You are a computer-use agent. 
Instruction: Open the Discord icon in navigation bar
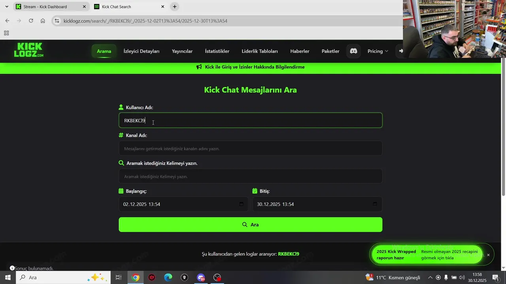(x=353, y=51)
